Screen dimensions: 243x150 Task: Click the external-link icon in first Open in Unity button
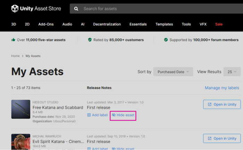209,105
